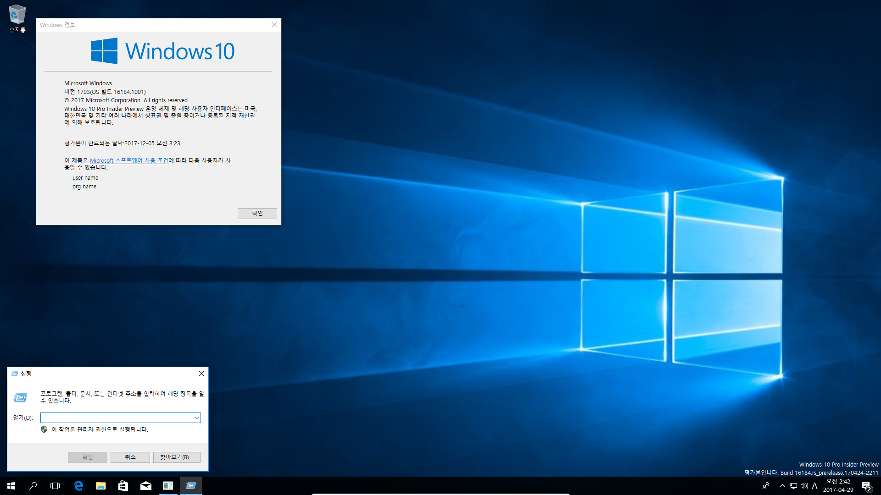
Task: Expand the Run command history dropdown
Action: pos(197,418)
